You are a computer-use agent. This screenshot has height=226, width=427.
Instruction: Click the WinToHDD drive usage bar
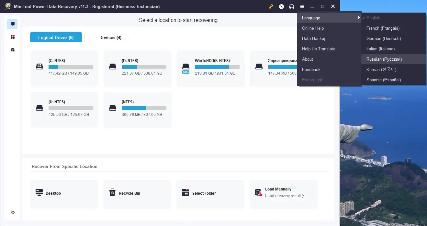pos(217,67)
